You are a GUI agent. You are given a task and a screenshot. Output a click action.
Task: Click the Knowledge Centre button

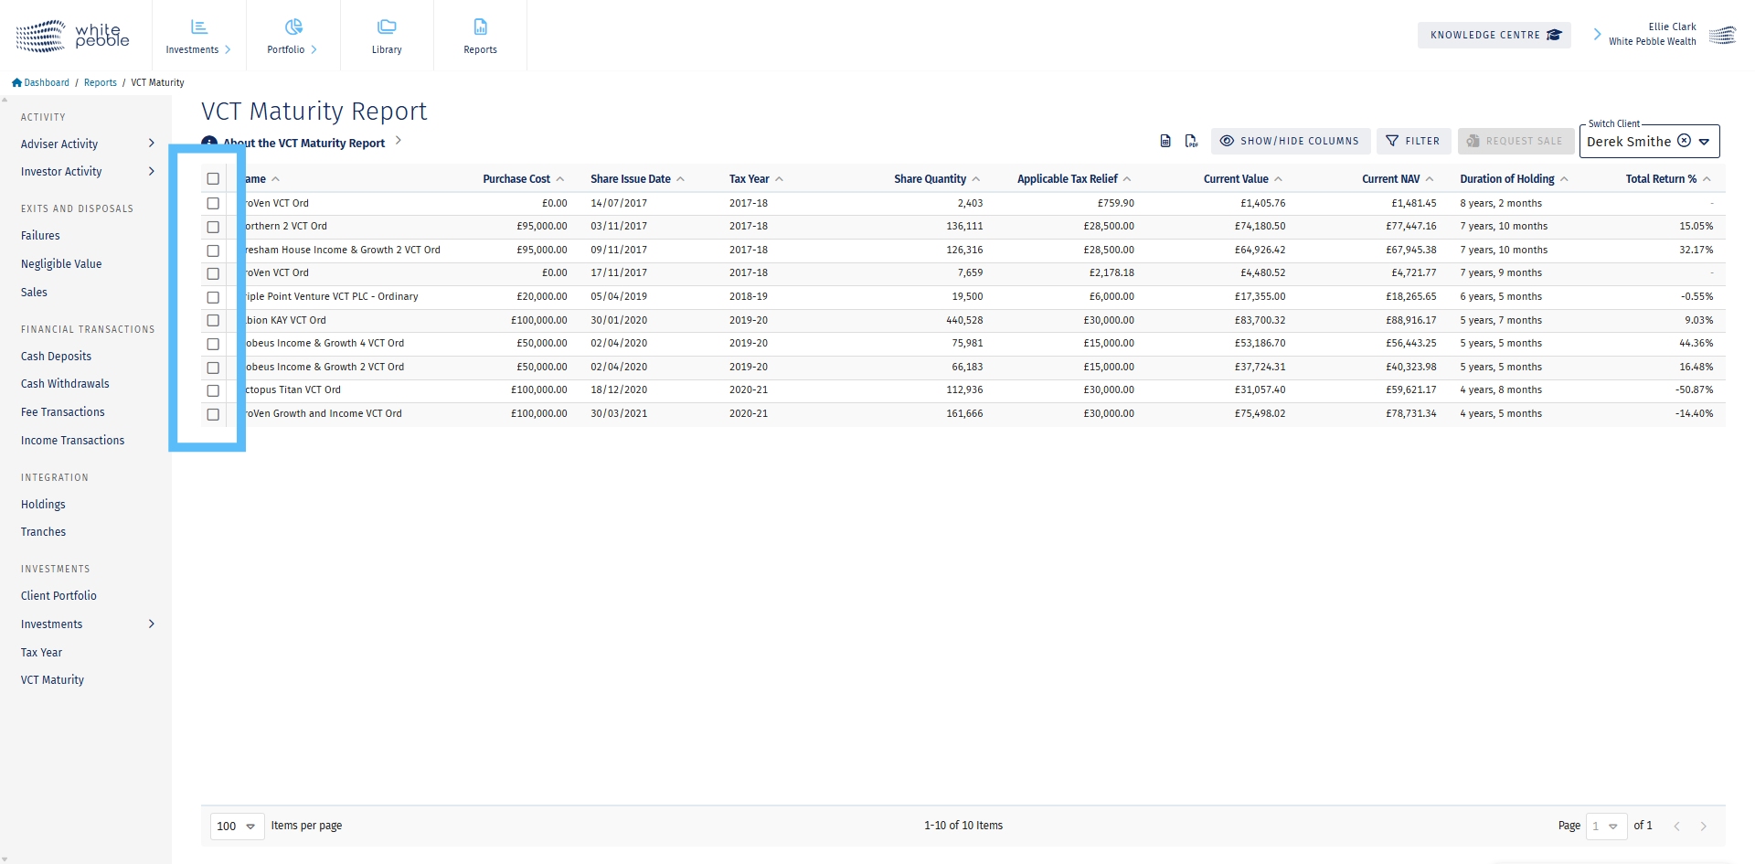pyautogui.click(x=1494, y=35)
